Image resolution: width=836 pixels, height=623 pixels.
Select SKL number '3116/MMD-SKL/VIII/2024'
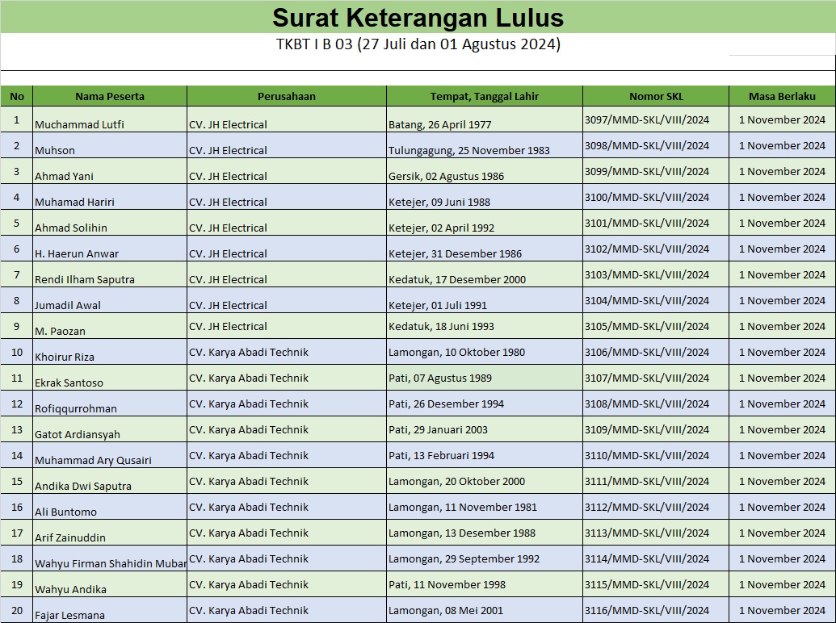pos(656,610)
